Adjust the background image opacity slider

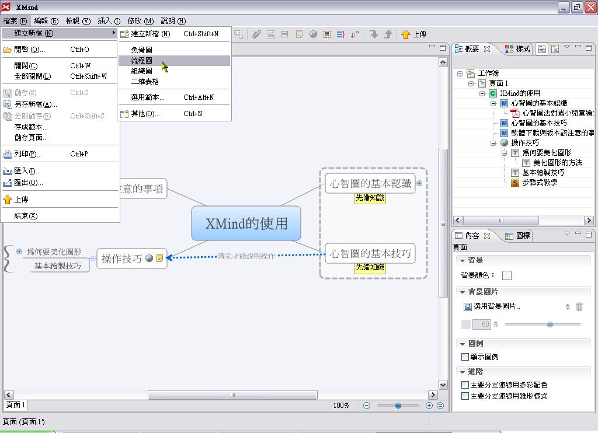click(550, 324)
